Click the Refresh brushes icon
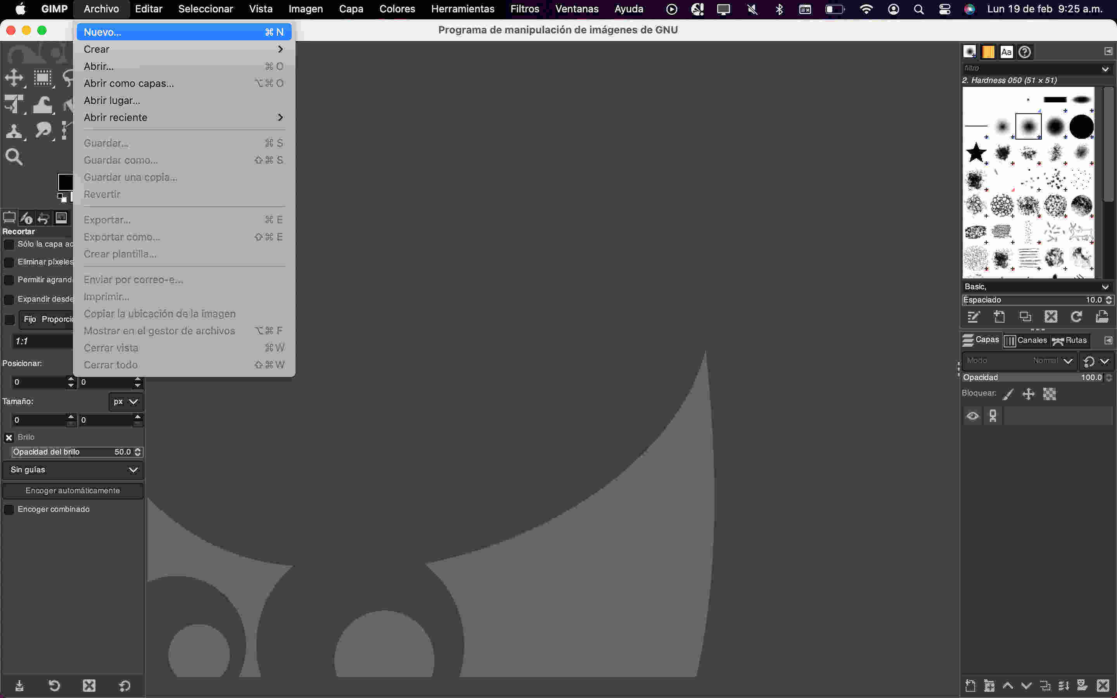The height and width of the screenshot is (698, 1117). point(1076,317)
